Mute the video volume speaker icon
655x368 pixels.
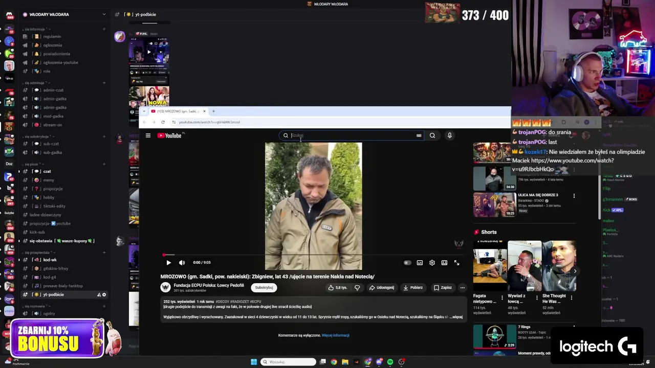[182, 263]
